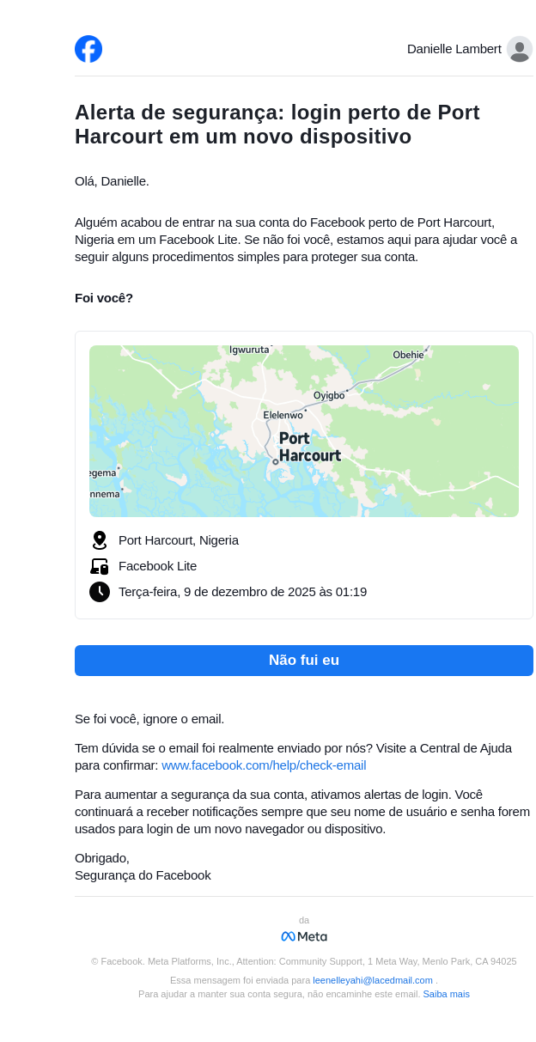Click Elelenwo on the map
Image resolution: width=536 pixels, height=1042 pixels.
pyautogui.click(x=283, y=415)
